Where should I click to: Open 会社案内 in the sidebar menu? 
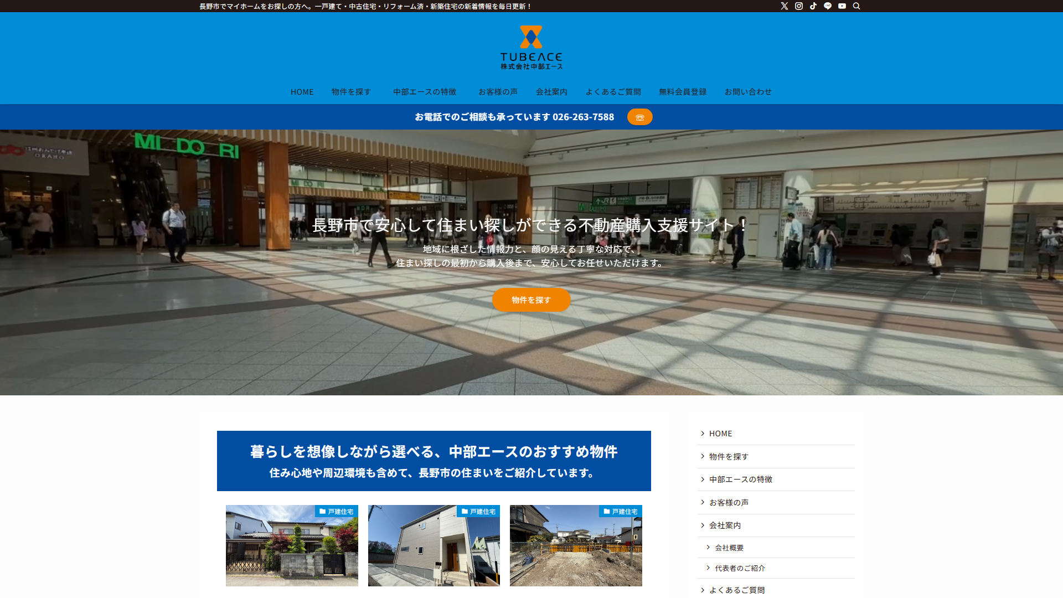(x=776, y=525)
